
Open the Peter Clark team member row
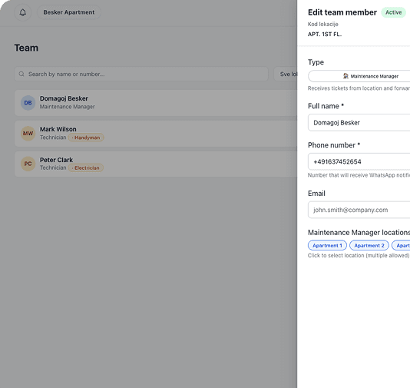[x=156, y=164]
